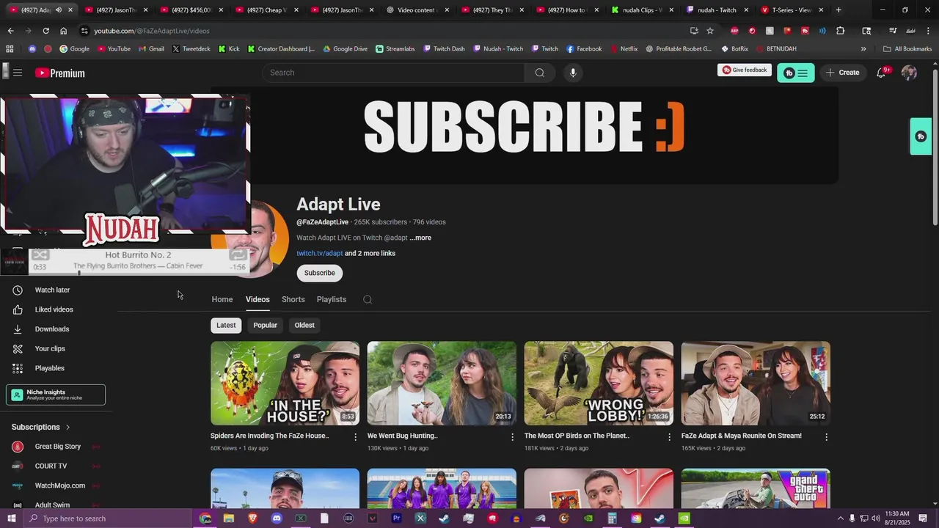Switch to channel Shorts tab
The height and width of the screenshot is (528, 939).
pyautogui.click(x=293, y=299)
